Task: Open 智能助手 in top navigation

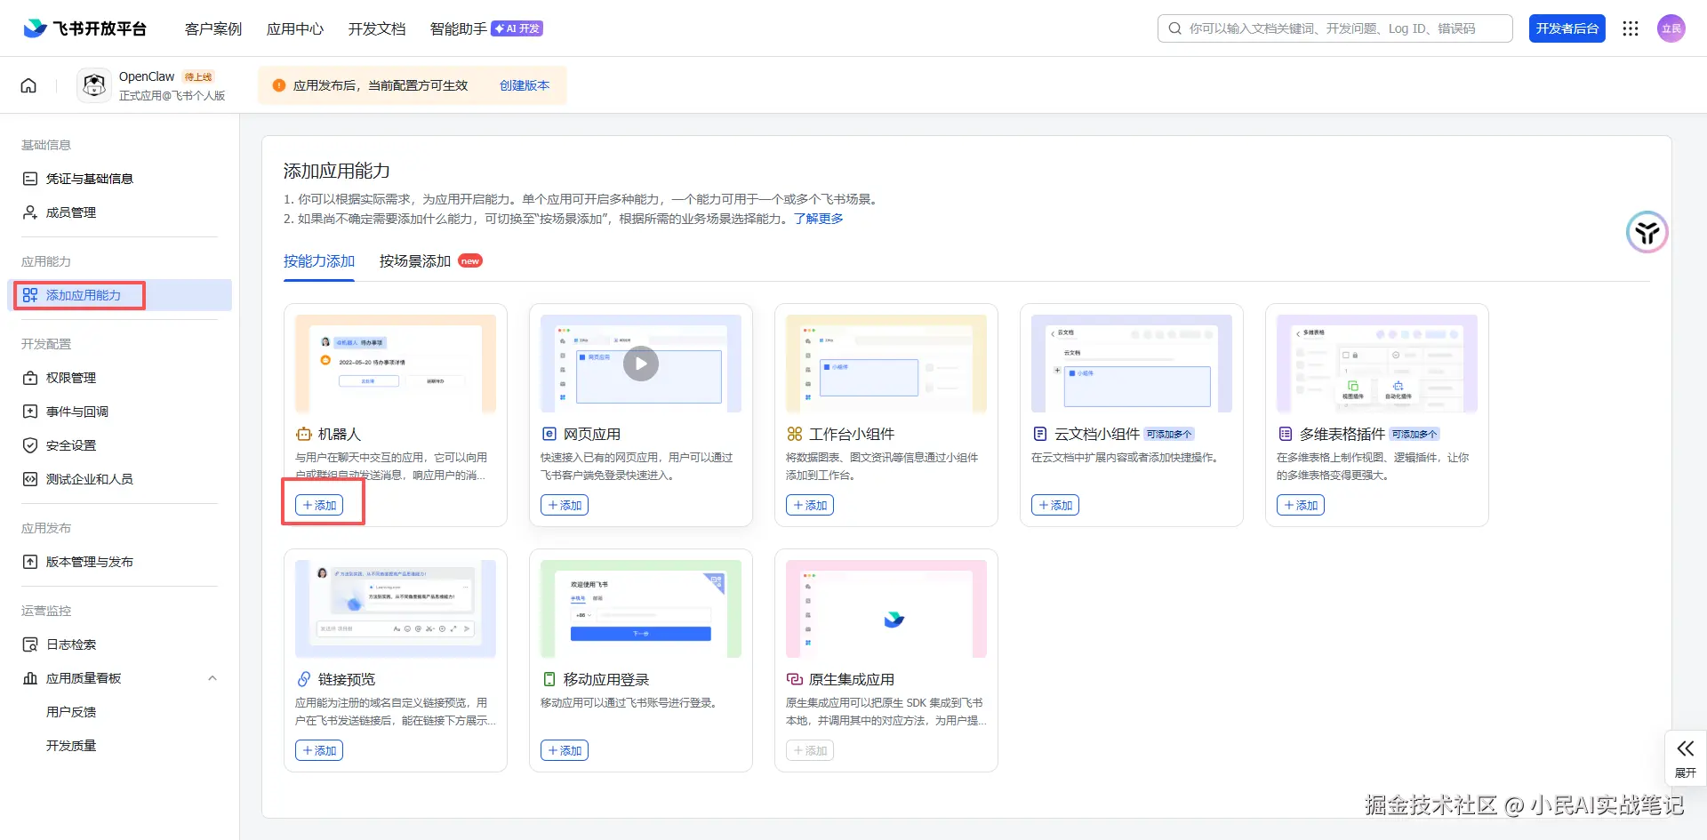Action: pos(459,28)
